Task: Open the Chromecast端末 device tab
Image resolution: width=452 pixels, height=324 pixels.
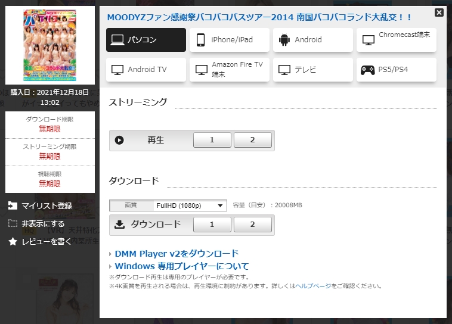Action: (x=397, y=40)
